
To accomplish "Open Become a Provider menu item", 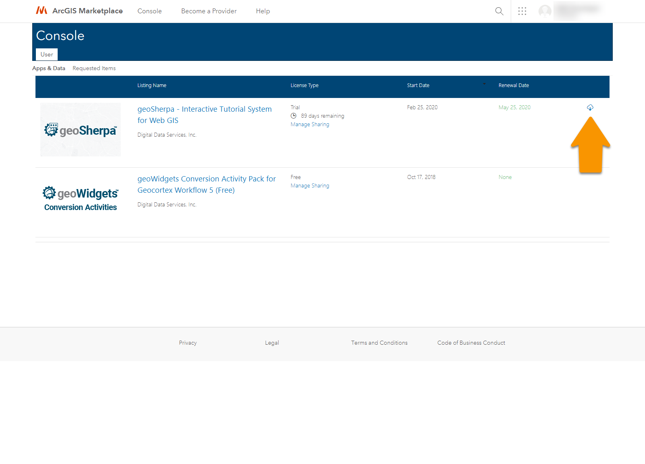I will pos(209,11).
